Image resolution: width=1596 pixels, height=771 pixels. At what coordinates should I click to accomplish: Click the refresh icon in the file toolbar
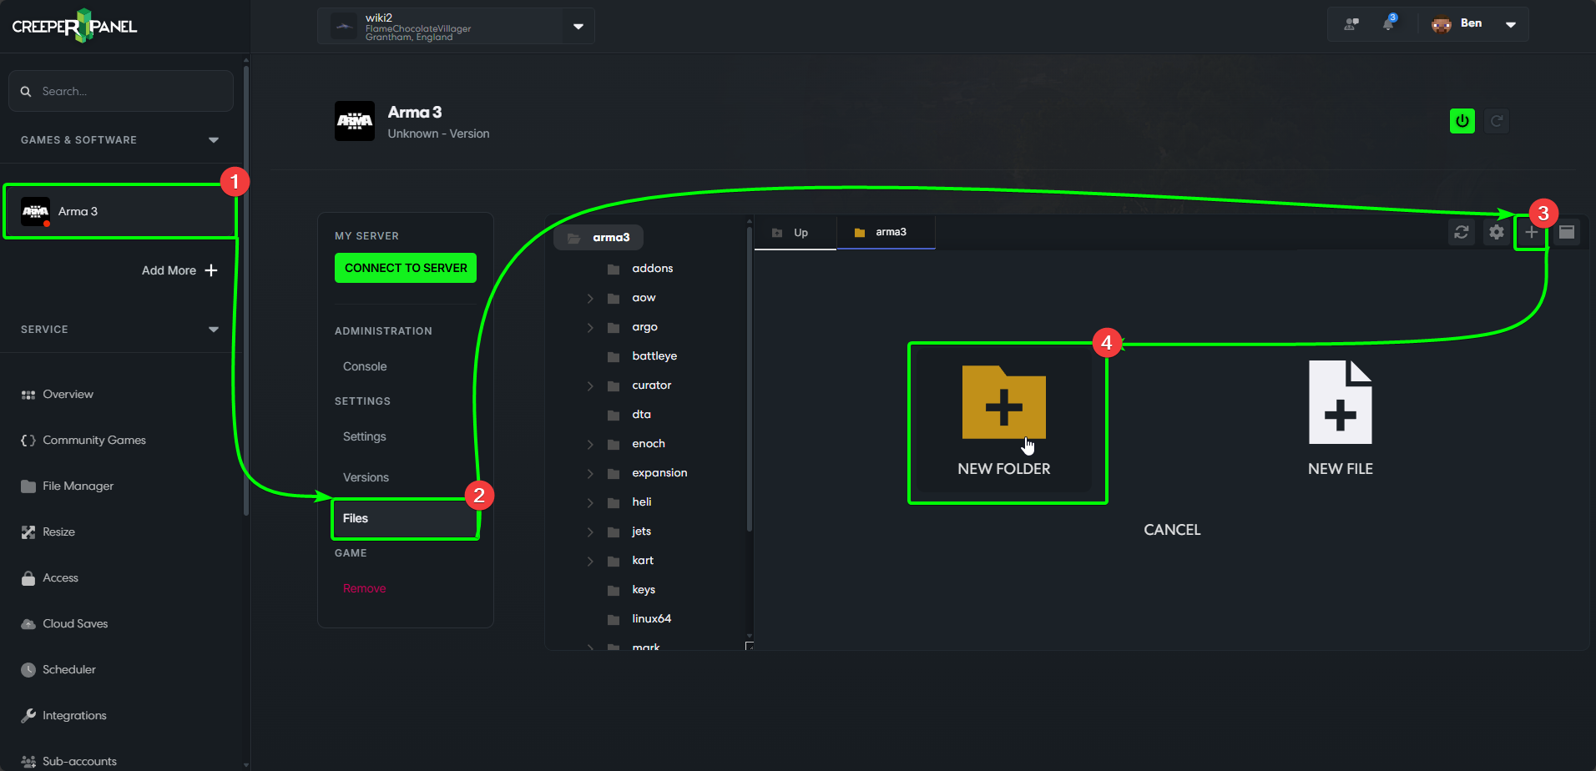point(1461,232)
